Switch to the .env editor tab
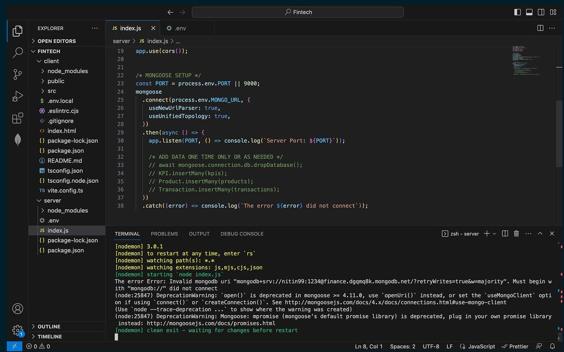Screen dimensions: 564x352 [x=180, y=28]
